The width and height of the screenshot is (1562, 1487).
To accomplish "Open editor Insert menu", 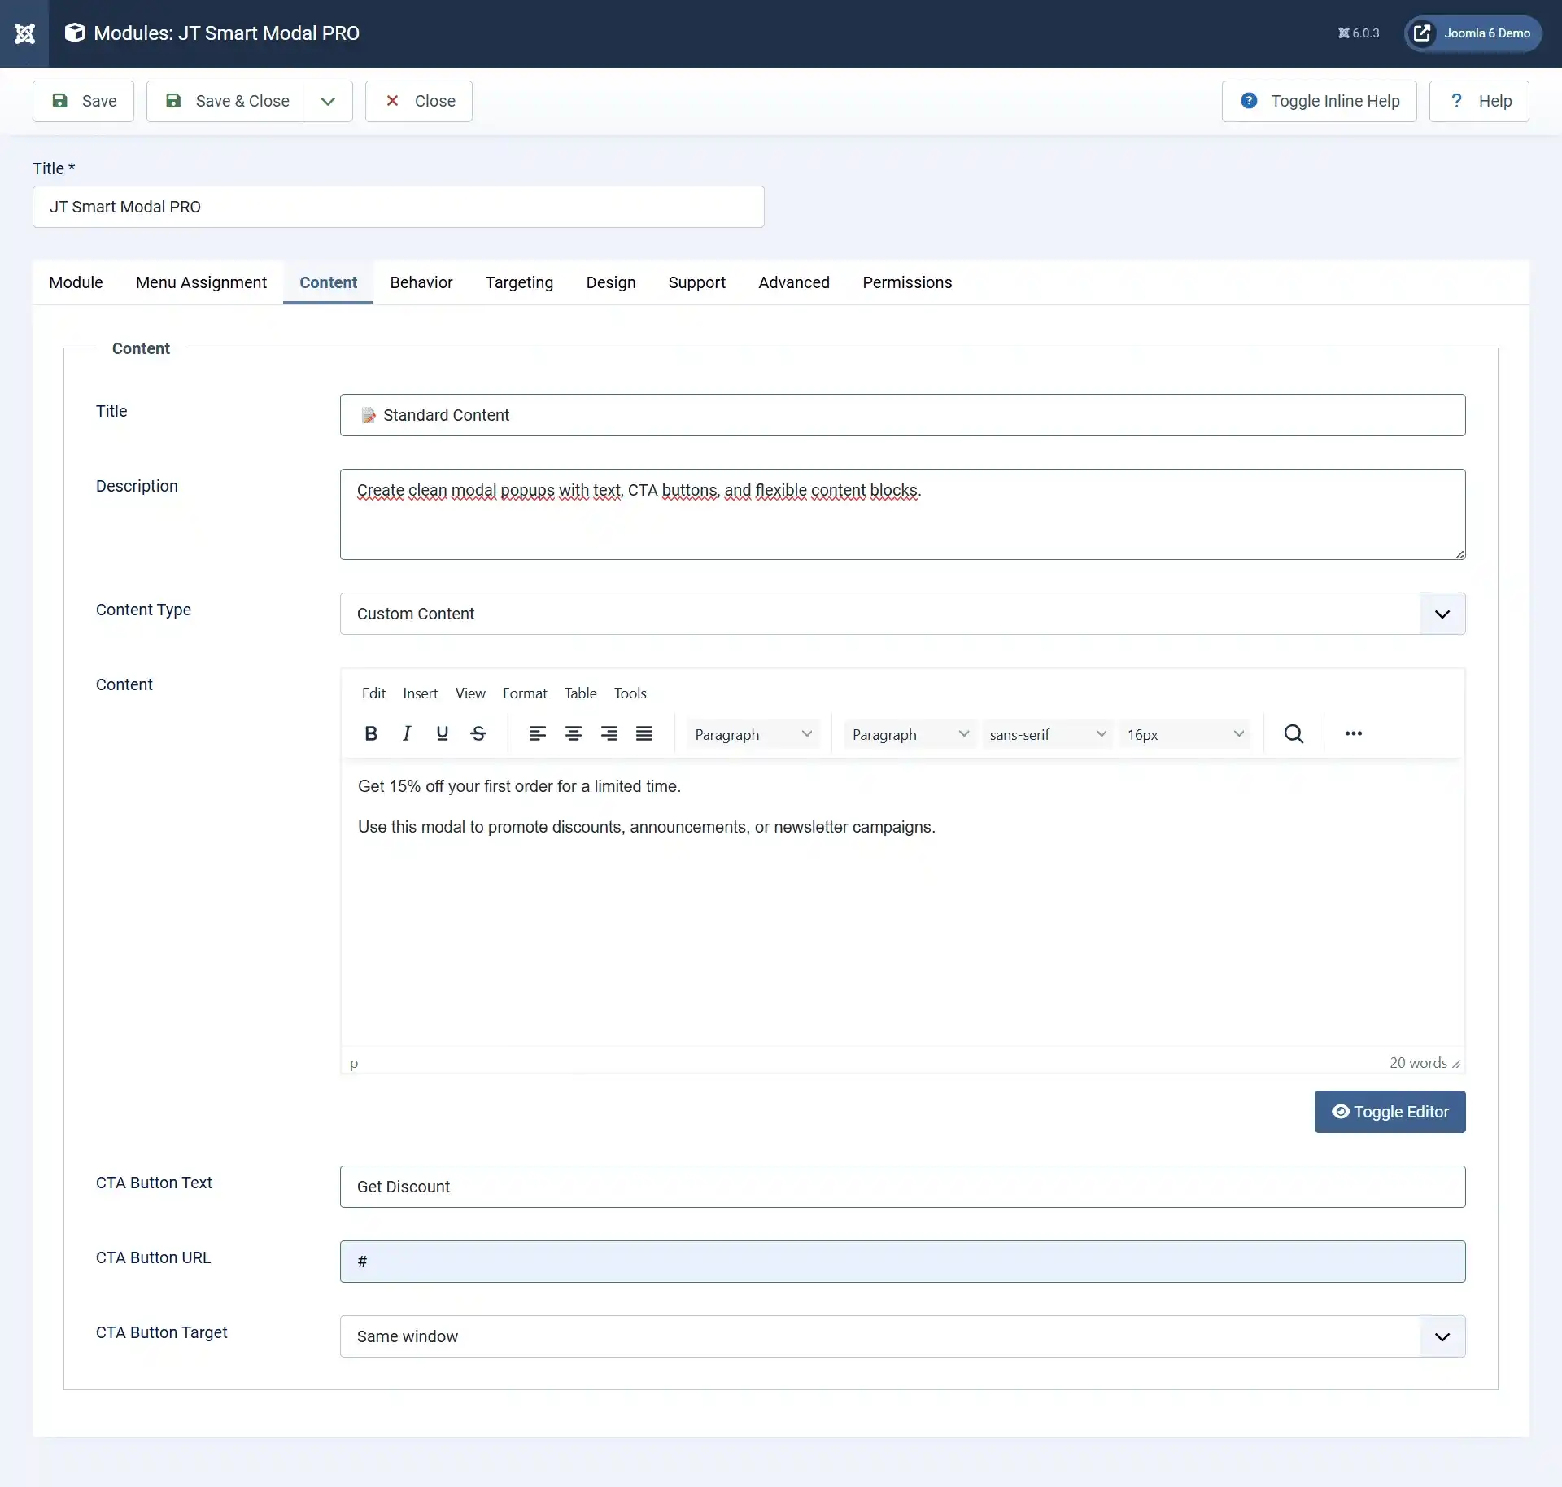I will 420,693.
